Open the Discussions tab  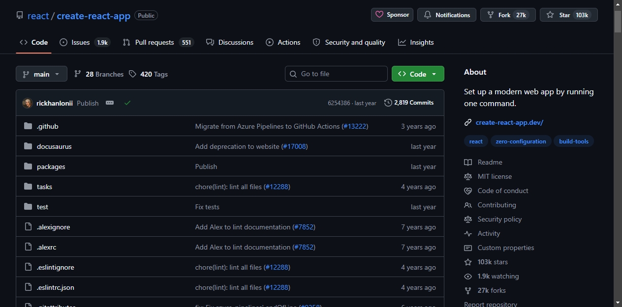[x=230, y=42]
